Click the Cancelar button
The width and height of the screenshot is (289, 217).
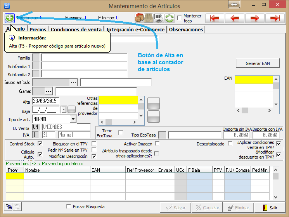[207, 208]
